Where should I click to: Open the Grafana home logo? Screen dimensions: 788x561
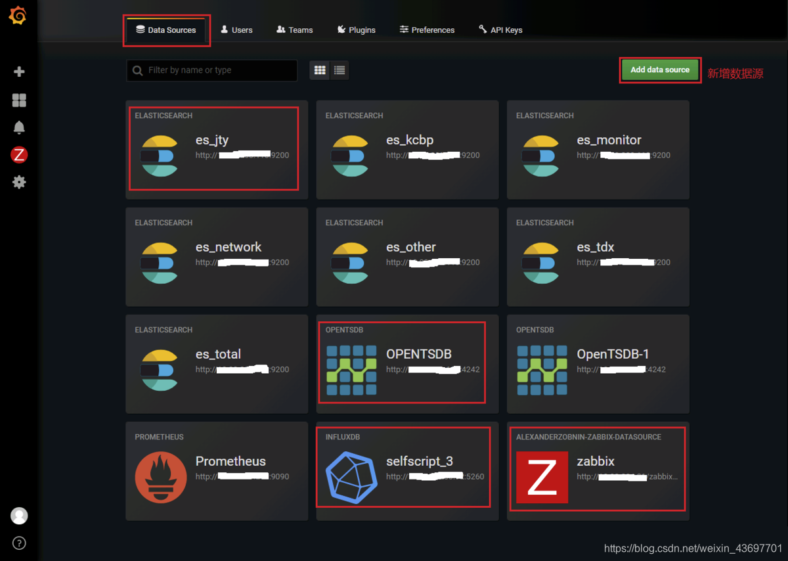[x=18, y=16]
